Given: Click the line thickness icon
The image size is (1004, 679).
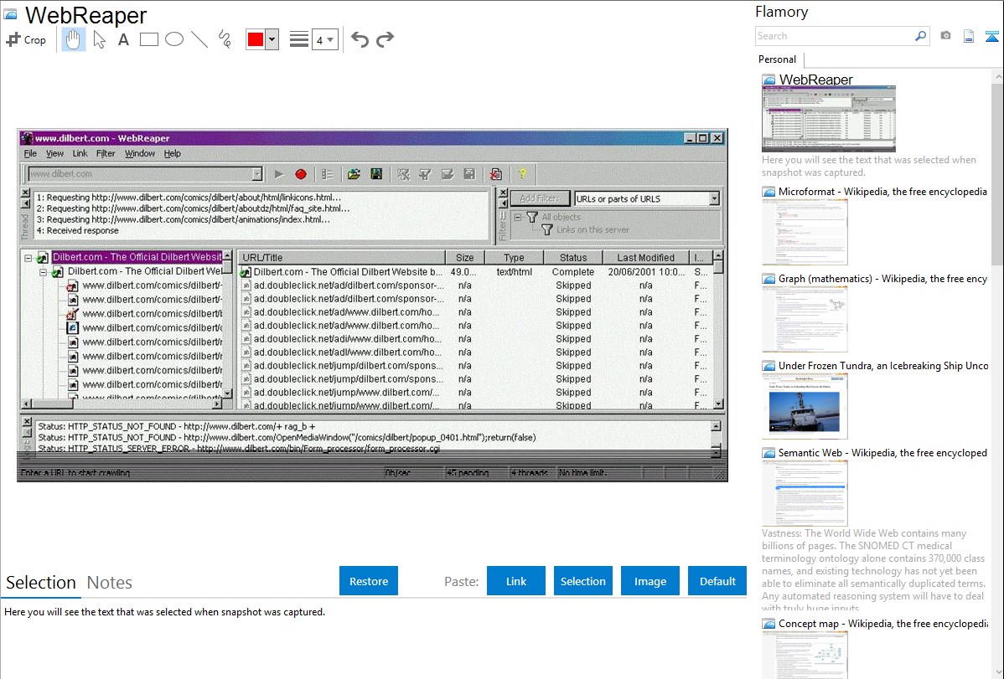Looking at the screenshot, I should tap(298, 39).
